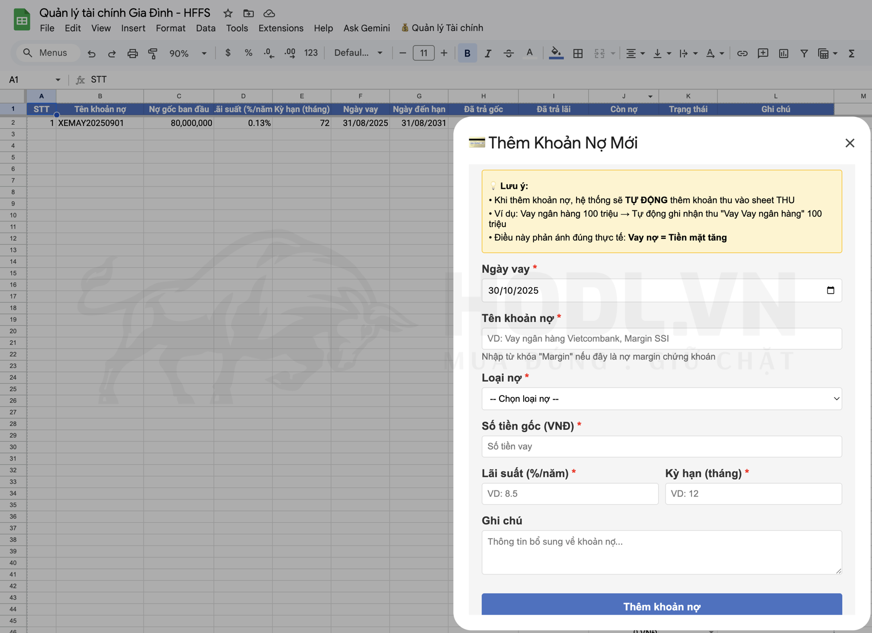The width and height of the screenshot is (872, 633).
Task: Open the Create a filter icon
Action: (804, 53)
